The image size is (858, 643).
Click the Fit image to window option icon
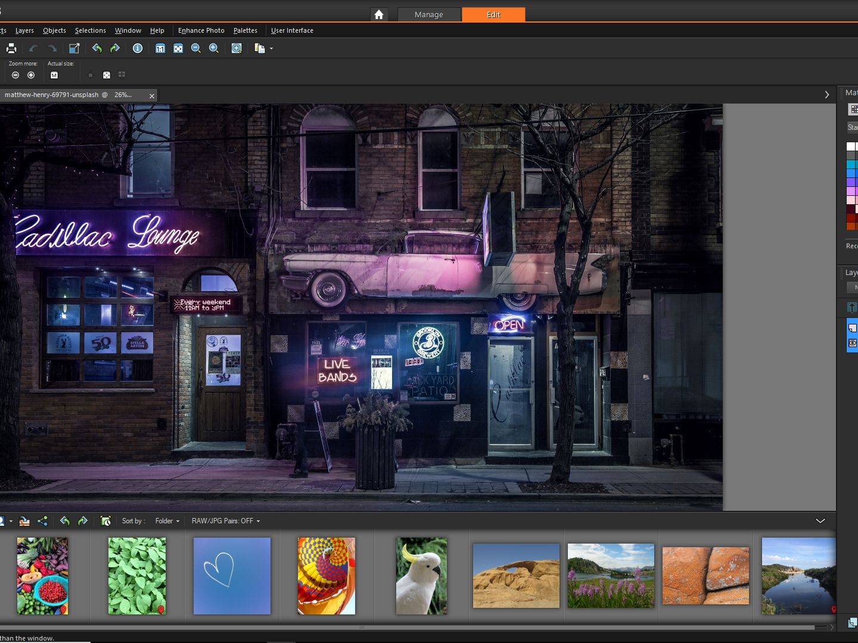pos(107,75)
